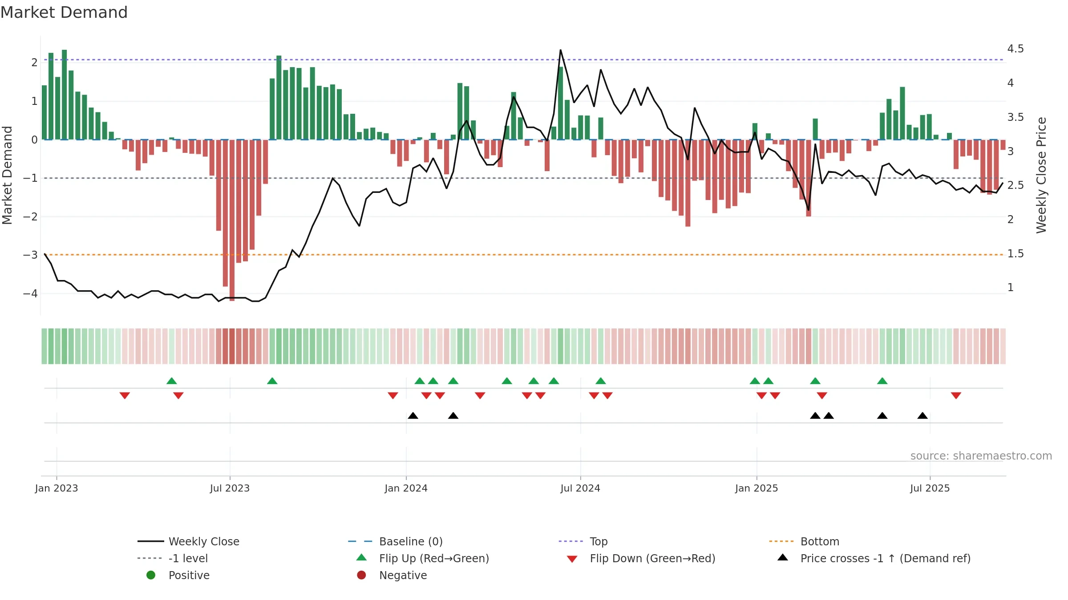Click the deepest red demand bar near -4
Screen dimensions: 1068x600
(x=232, y=220)
